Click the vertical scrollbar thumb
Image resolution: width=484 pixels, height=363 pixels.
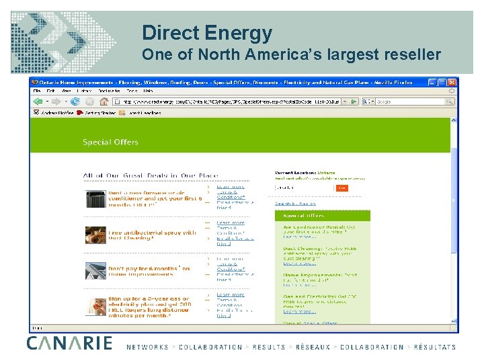[x=454, y=200]
